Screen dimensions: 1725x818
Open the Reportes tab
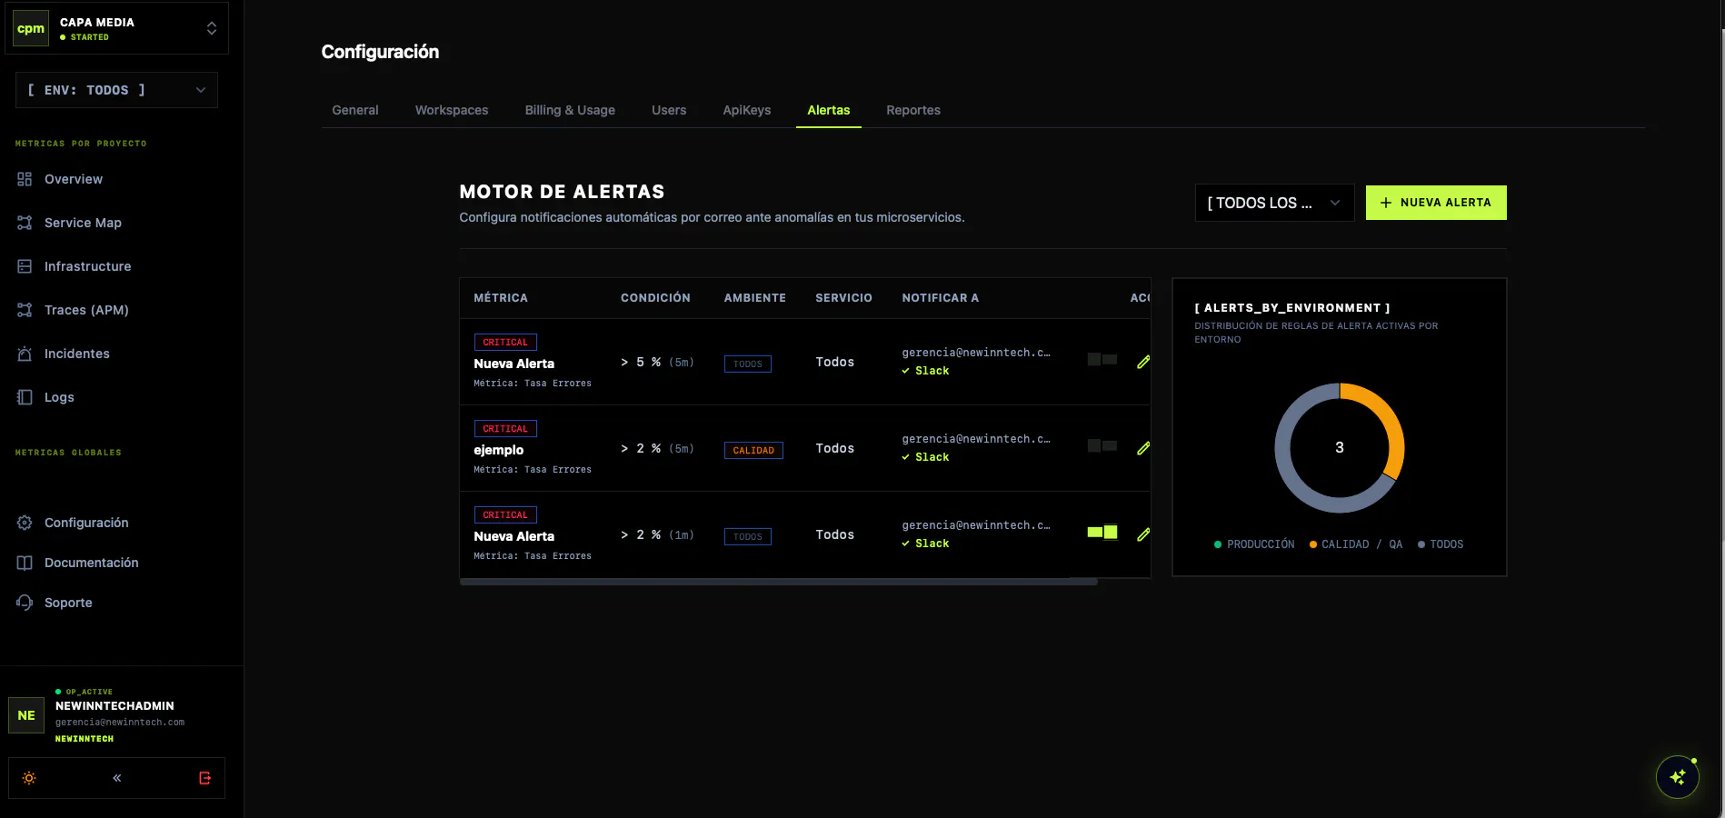(913, 110)
